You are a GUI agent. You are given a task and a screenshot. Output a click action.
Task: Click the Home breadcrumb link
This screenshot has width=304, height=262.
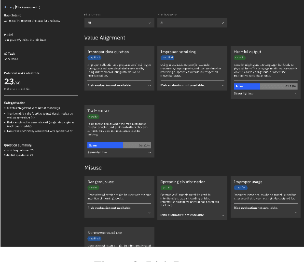[8, 8]
